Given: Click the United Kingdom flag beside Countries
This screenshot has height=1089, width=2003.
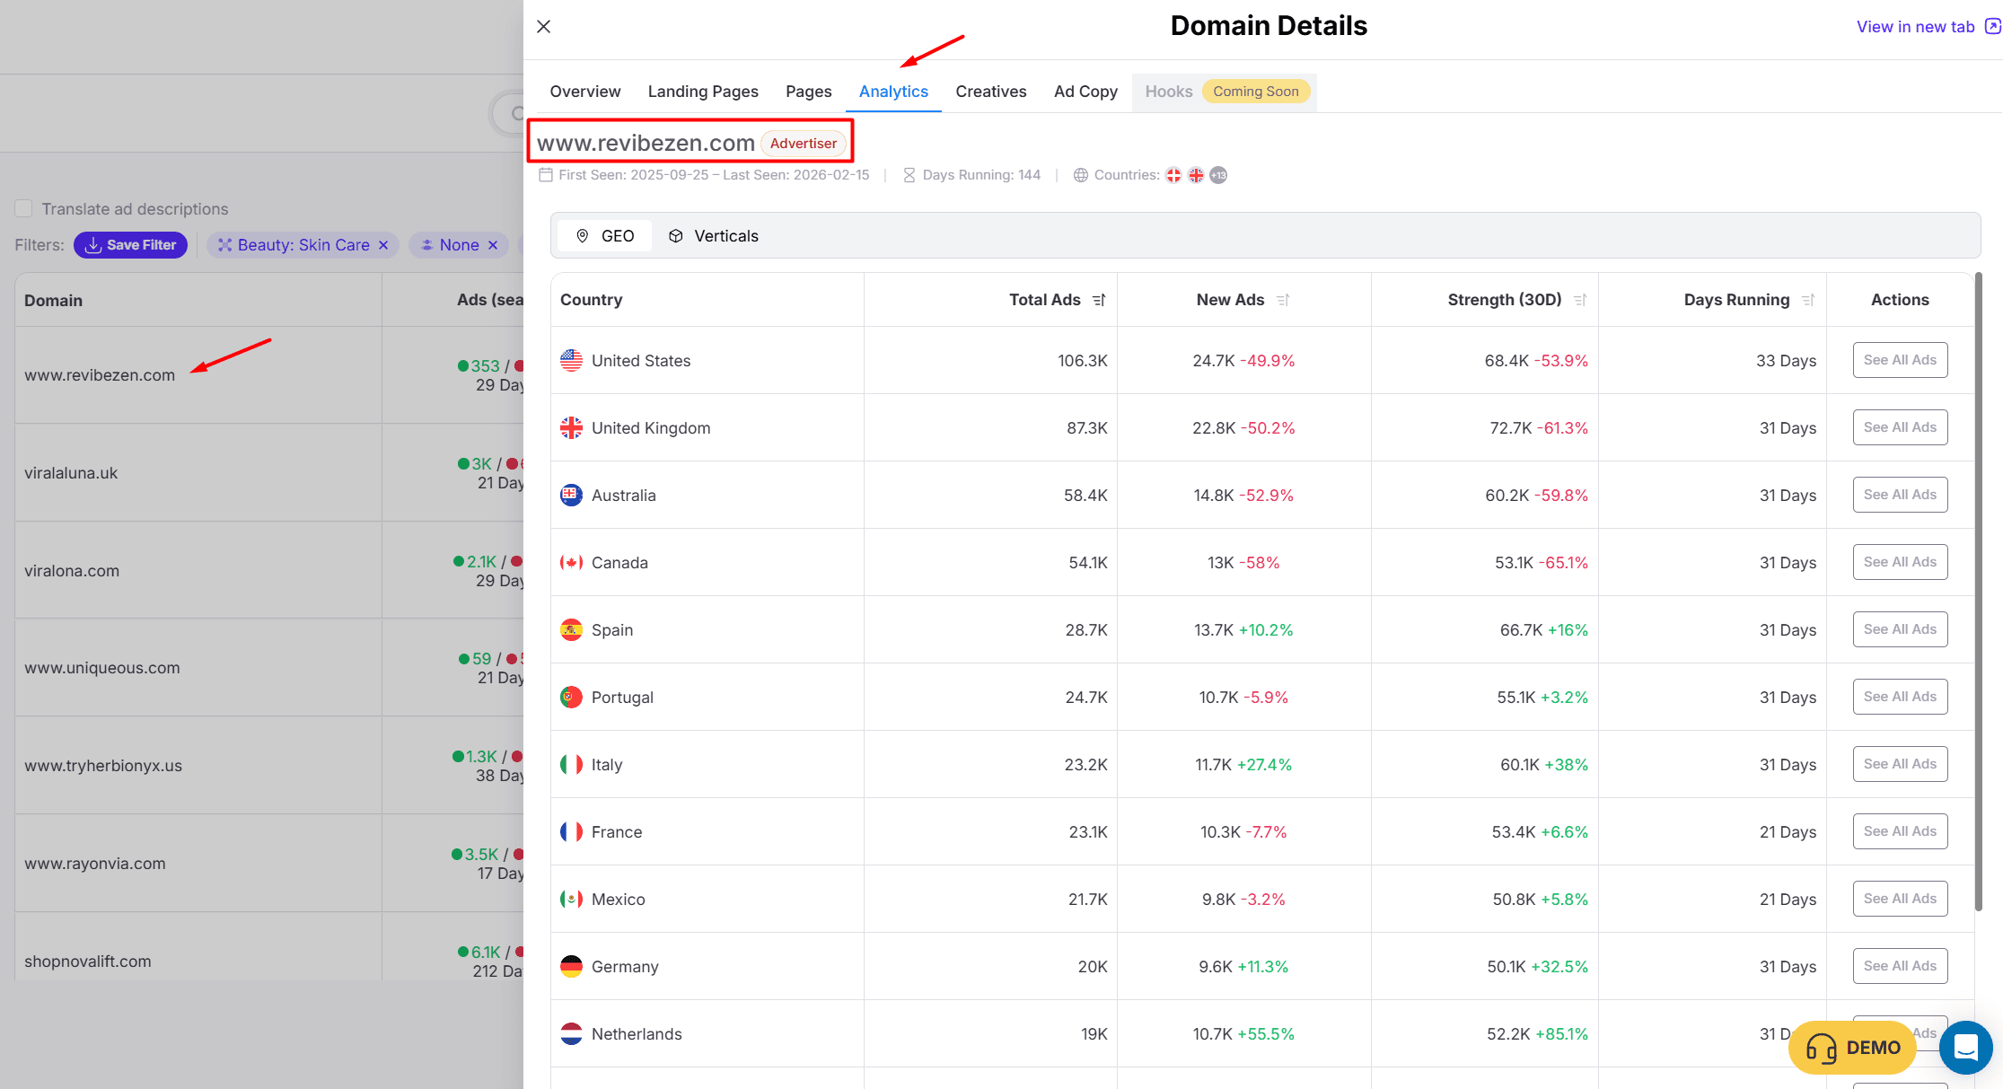Looking at the screenshot, I should 1196,175.
